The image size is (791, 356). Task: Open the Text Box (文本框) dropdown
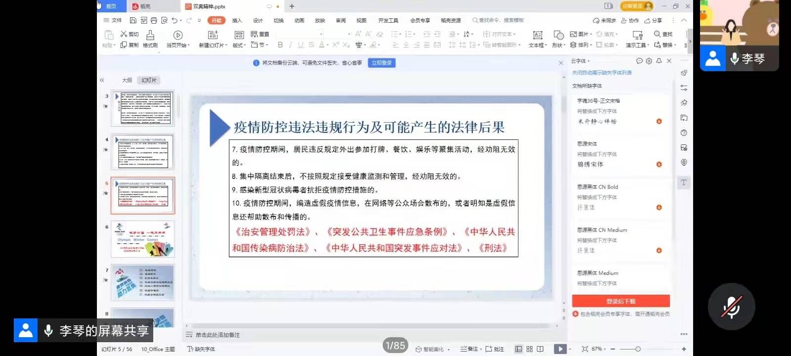tap(537, 45)
